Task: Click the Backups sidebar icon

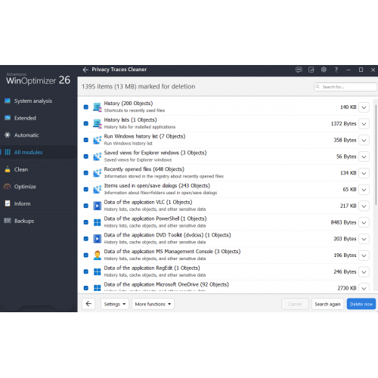Action: [x=8, y=221]
